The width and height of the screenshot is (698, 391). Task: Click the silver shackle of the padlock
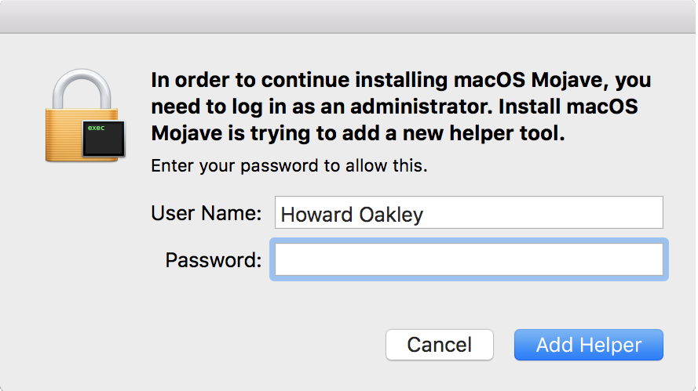pyautogui.click(x=79, y=88)
